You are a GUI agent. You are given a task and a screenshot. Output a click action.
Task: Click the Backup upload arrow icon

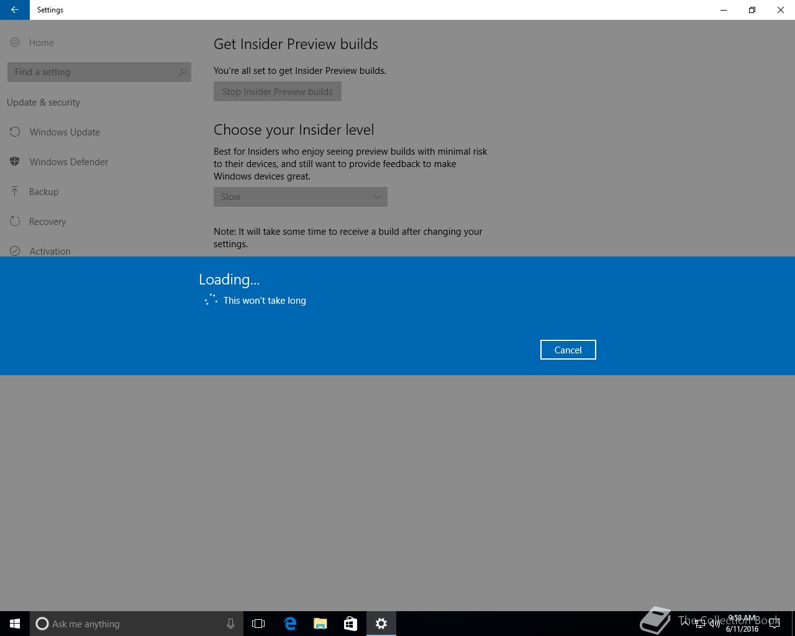[x=15, y=191]
